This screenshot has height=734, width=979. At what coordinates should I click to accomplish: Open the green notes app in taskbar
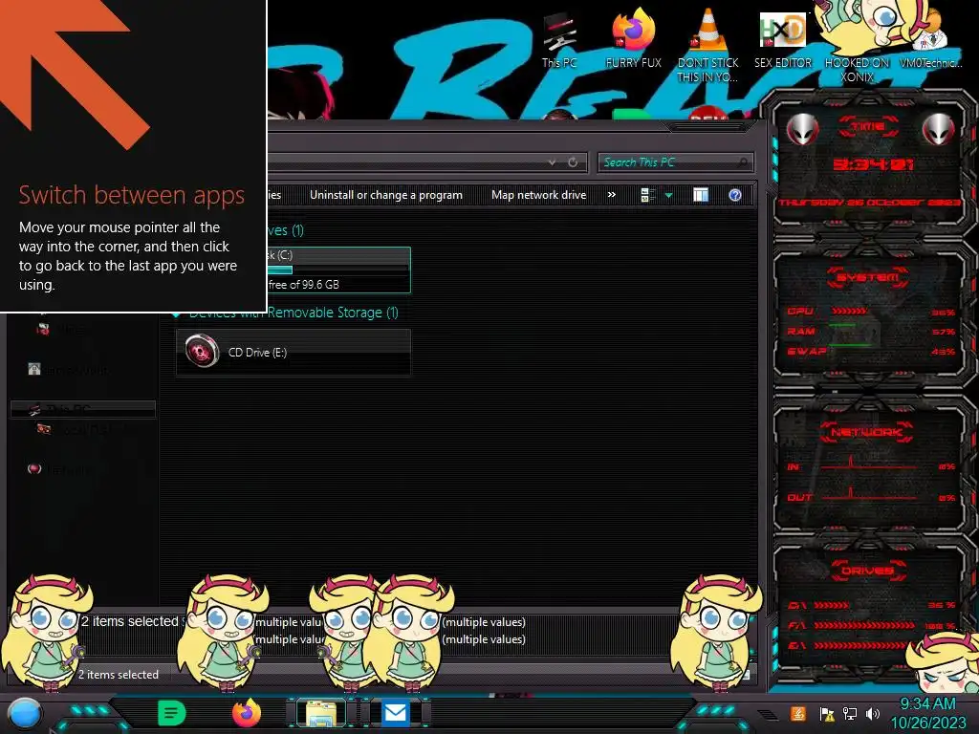pos(172,713)
